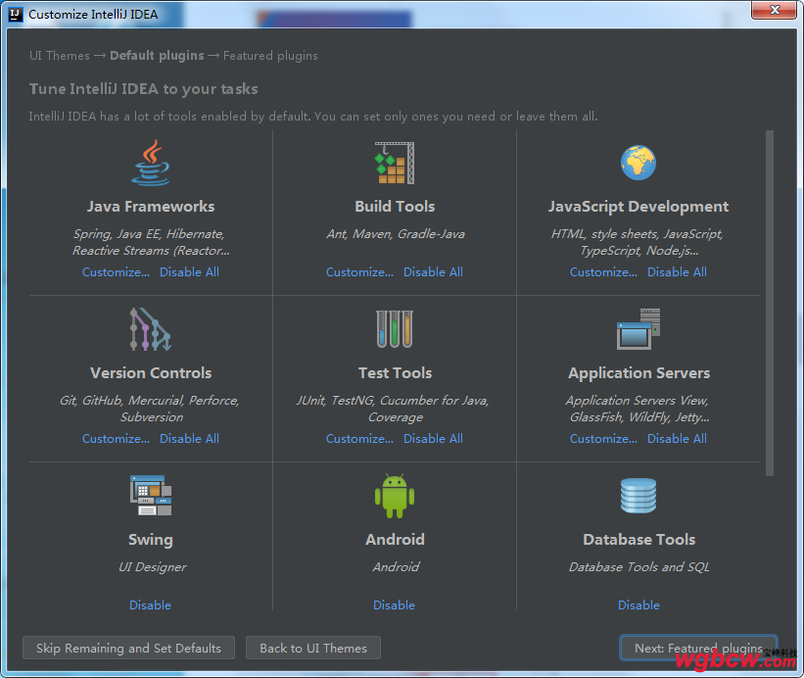Screen dimensions: 804x678
Task: Disable all JavaScript Development plugins
Action: pos(677,271)
